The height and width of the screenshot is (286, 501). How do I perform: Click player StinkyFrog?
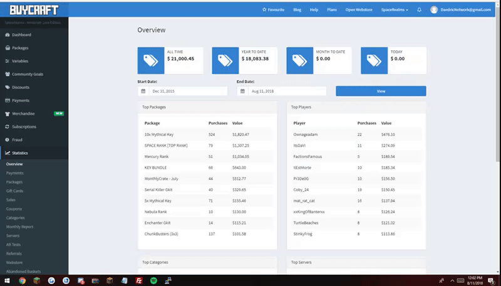[x=303, y=234]
